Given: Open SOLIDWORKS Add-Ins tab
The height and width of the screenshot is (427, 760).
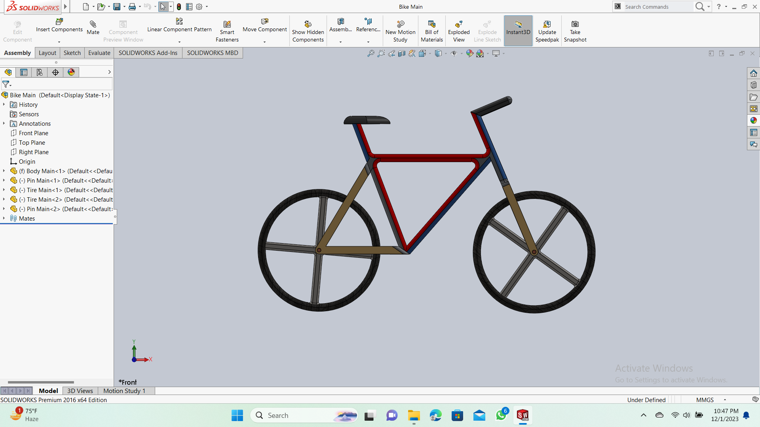Looking at the screenshot, I should [148, 53].
